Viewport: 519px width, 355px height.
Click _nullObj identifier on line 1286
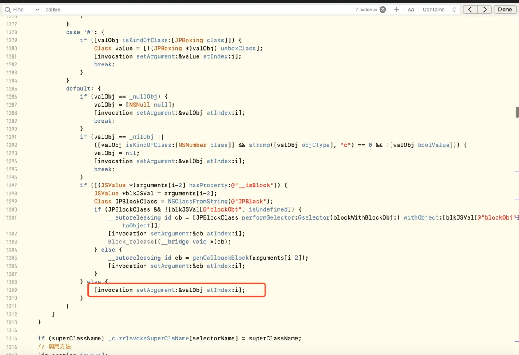(x=143, y=97)
